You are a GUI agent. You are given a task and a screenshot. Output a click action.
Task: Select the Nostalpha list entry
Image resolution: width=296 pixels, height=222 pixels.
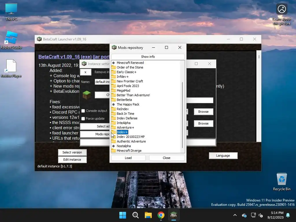point(124,146)
